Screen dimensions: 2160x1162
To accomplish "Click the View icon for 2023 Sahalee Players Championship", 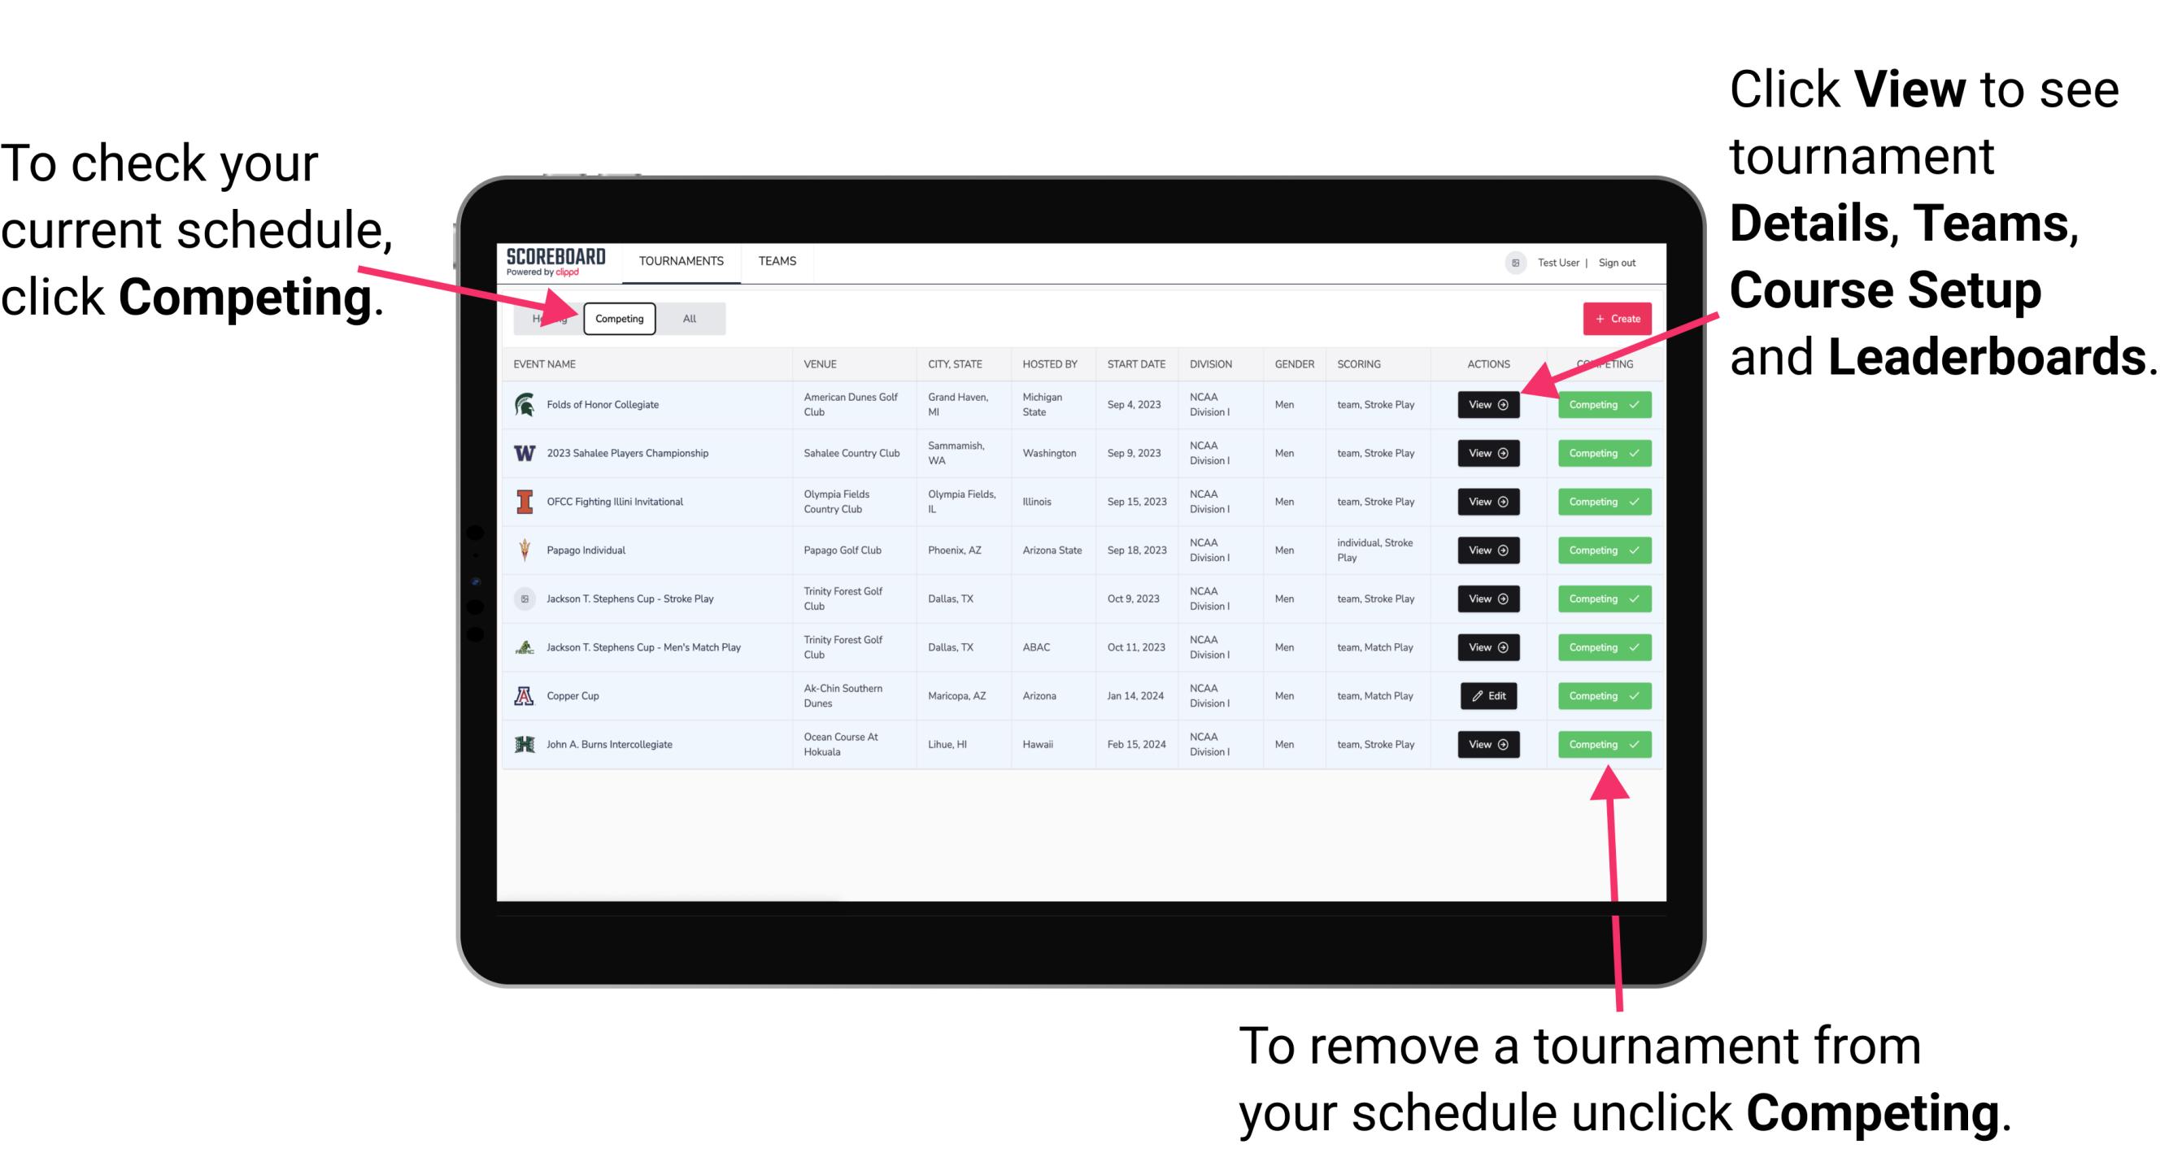I will 1487,454.
